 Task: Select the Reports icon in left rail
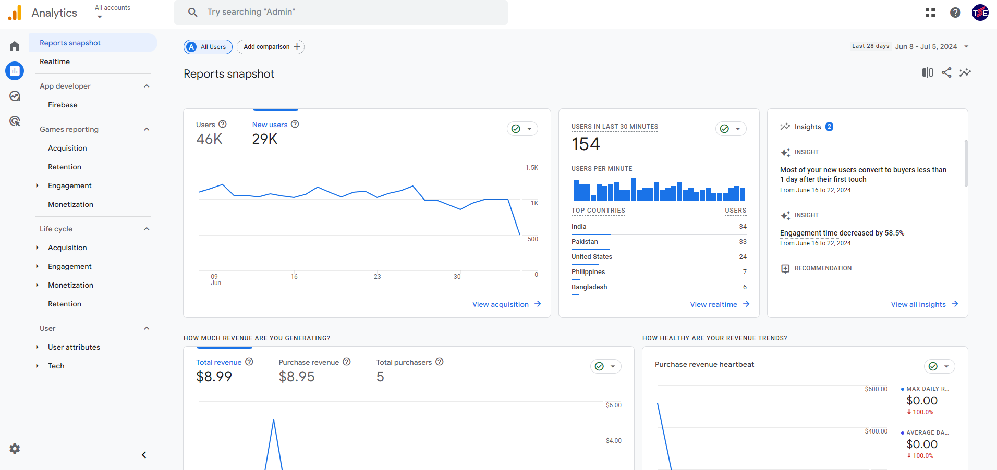[15, 71]
